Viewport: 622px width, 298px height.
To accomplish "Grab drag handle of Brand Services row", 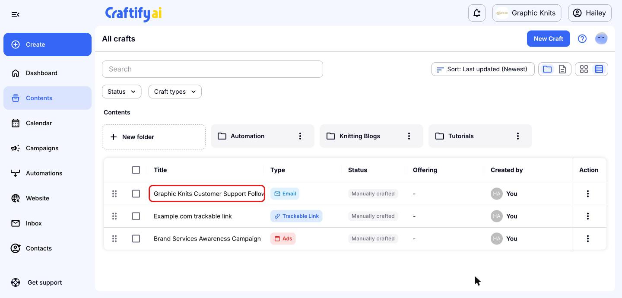I will [114, 238].
